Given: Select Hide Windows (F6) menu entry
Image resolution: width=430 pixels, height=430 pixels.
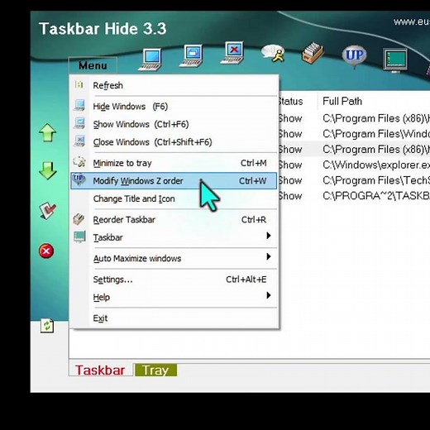Looking at the screenshot, I should pyautogui.click(x=174, y=107).
